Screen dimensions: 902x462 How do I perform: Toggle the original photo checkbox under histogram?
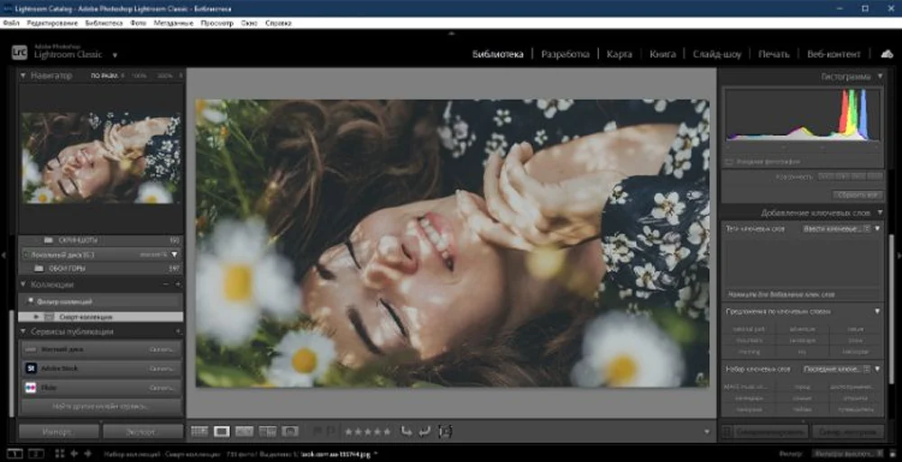click(x=729, y=161)
